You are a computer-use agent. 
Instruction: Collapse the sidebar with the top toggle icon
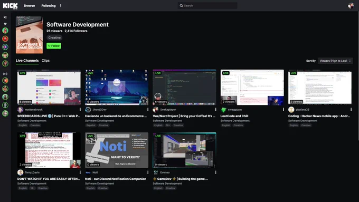[5, 17]
